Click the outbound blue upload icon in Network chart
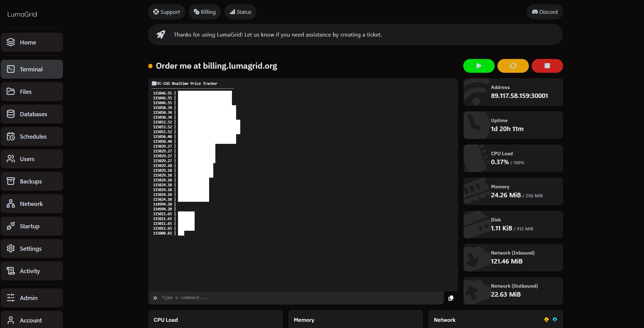This screenshot has height=328, width=644. click(x=555, y=320)
